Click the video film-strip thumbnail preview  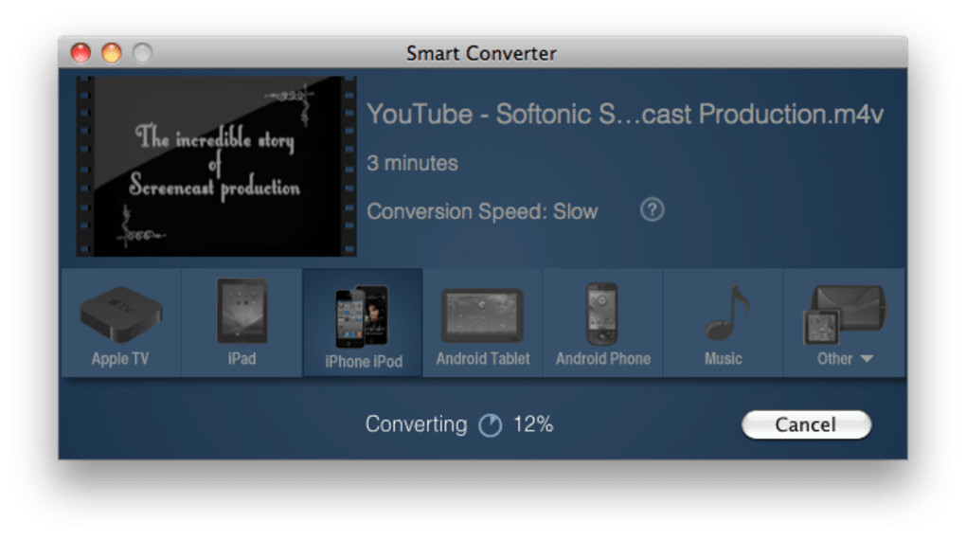tap(216, 166)
